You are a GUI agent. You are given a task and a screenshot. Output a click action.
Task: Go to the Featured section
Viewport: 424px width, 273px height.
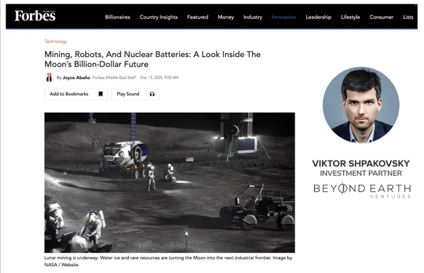pos(198,17)
